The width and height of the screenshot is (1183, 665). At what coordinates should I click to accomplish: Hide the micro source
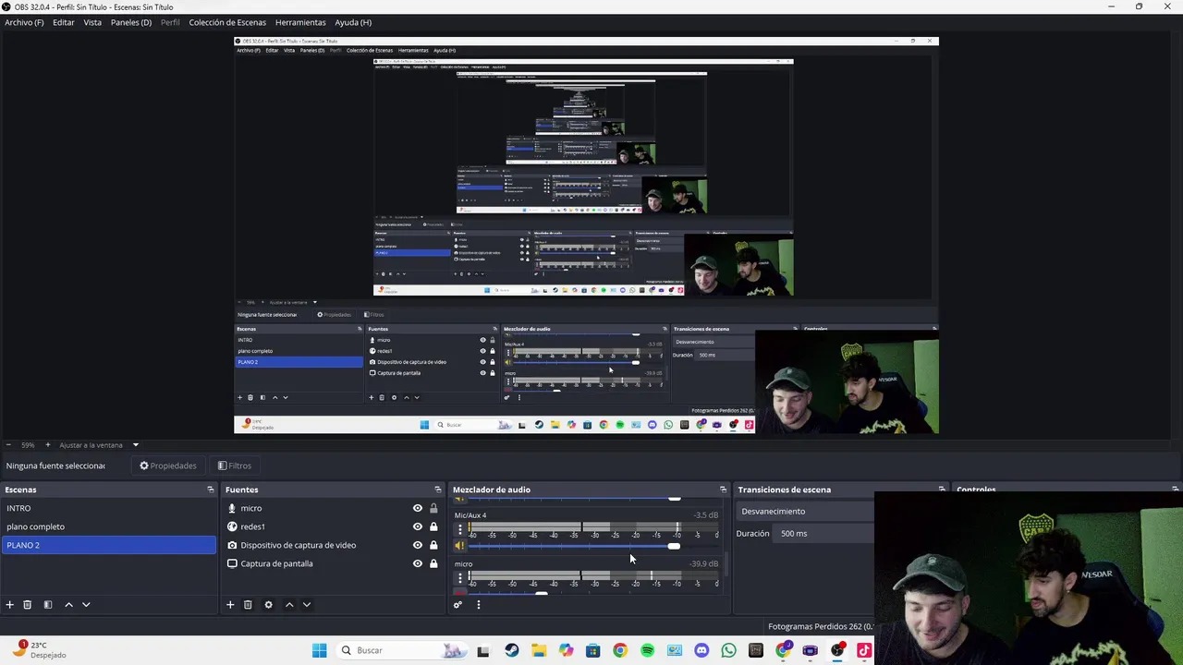418,508
